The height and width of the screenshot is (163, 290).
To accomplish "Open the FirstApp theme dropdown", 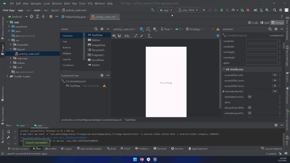I will [x=194, y=29].
